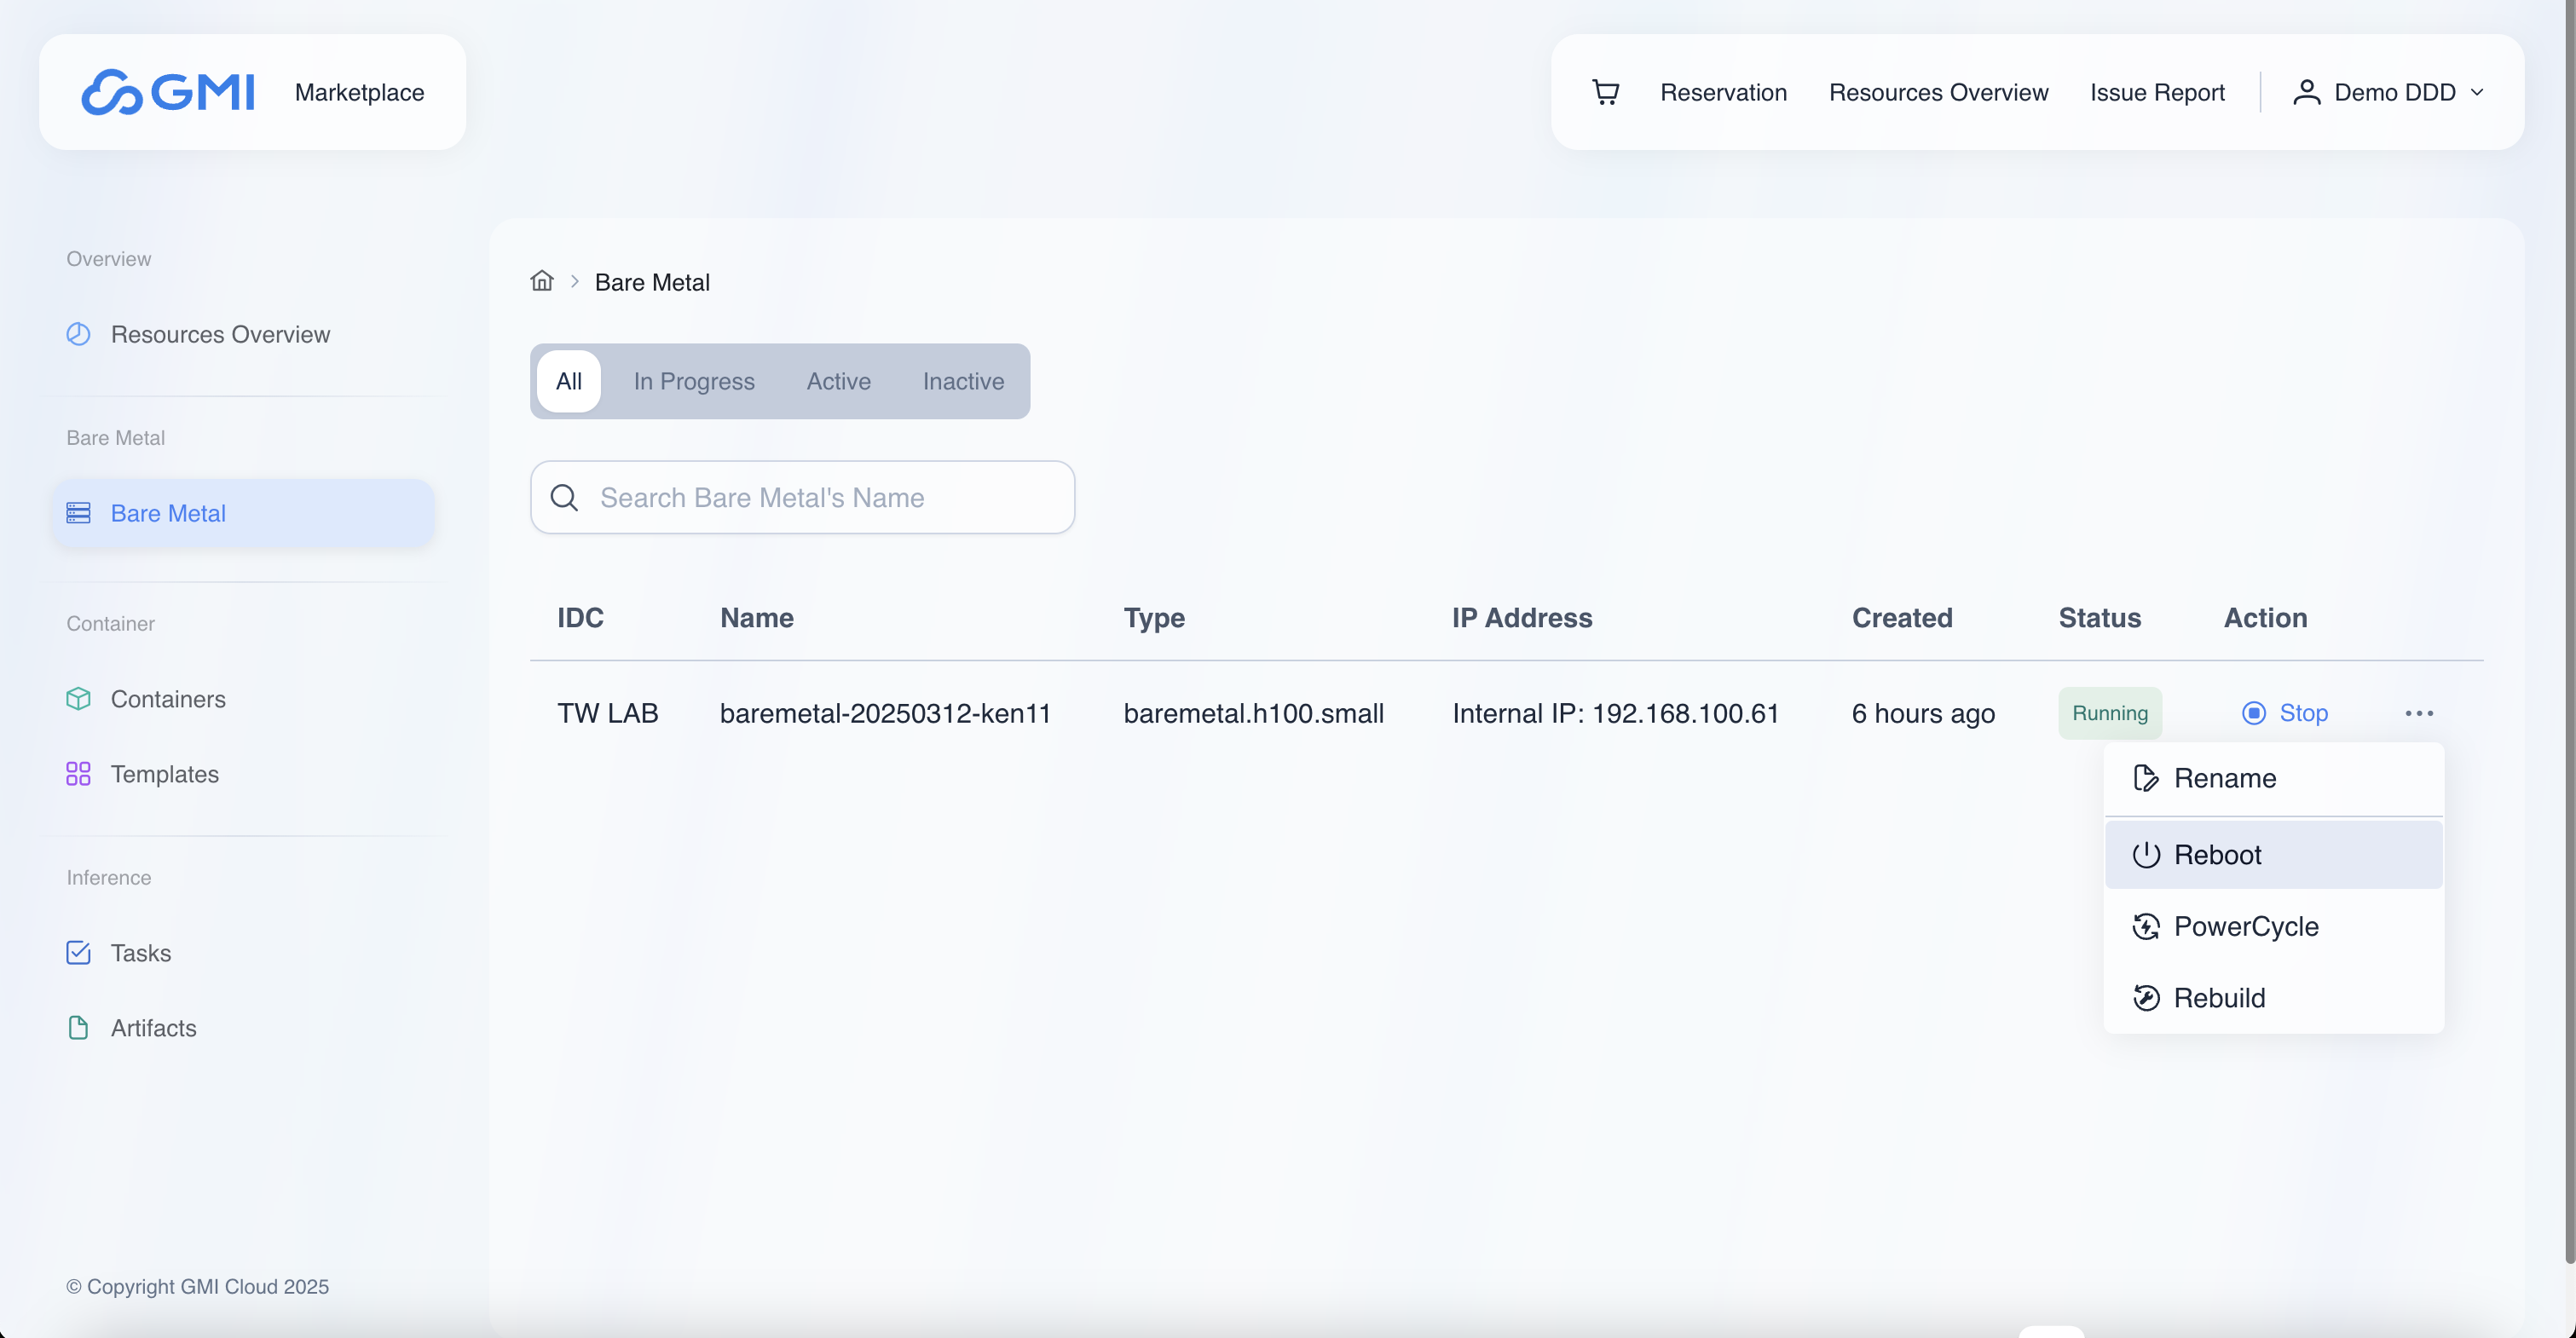This screenshot has width=2576, height=1338.
Task: Switch to the In Progress tab
Action: pyautogui.click(x=694, y=381)
